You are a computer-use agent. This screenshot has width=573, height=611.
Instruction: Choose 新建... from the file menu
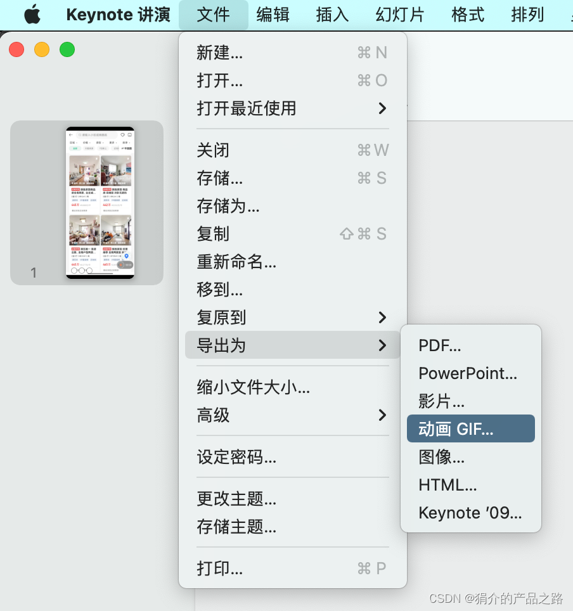click(x=293, y=53)
